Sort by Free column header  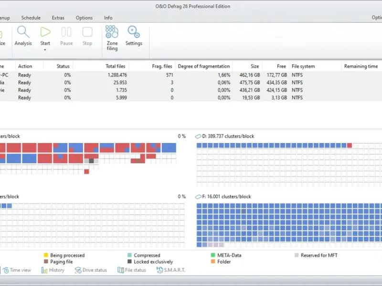(x=281, y=66)
